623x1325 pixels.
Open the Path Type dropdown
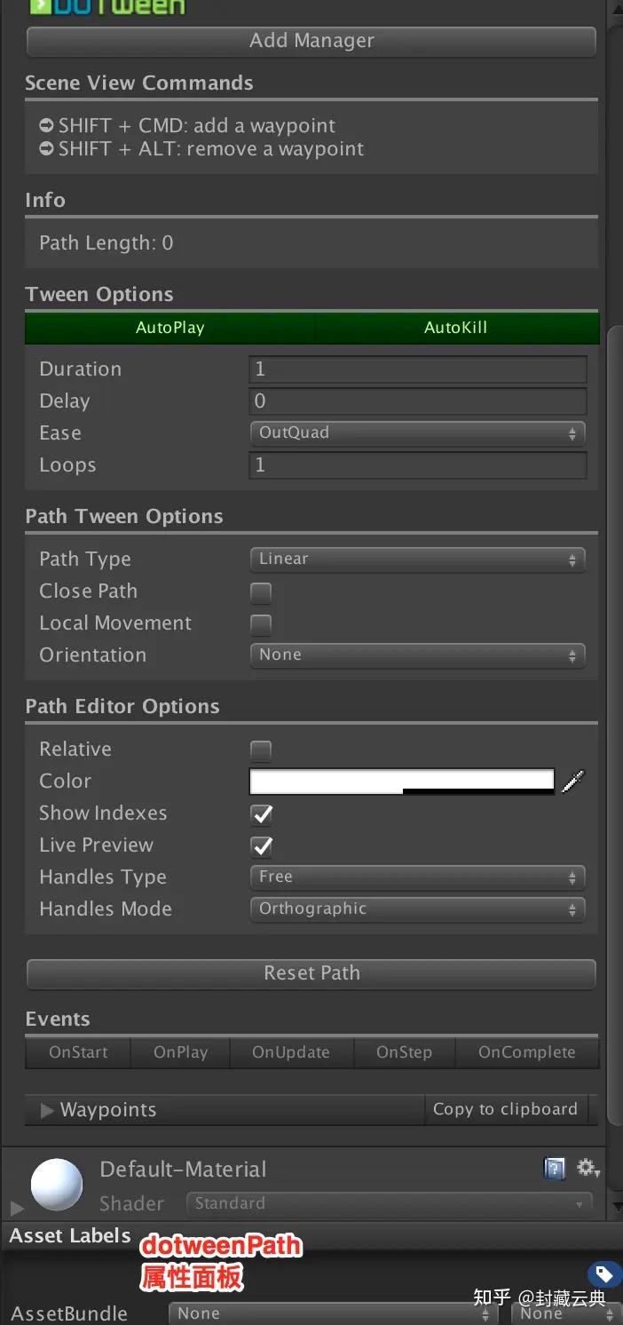coord(417,559)
